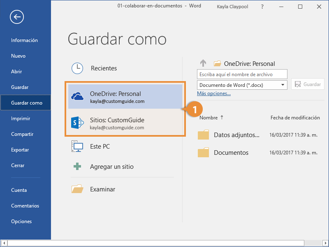329x247 pixels.
Task: Click the 'Documentos' folder name
Action: (x=231, y=152)
